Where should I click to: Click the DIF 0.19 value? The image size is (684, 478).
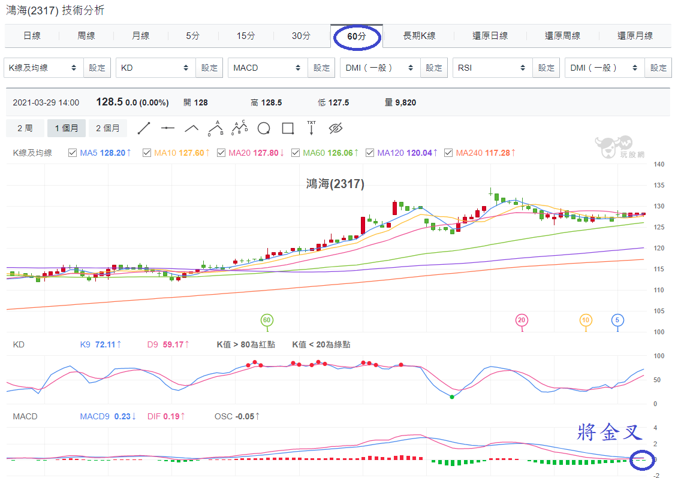166,416
